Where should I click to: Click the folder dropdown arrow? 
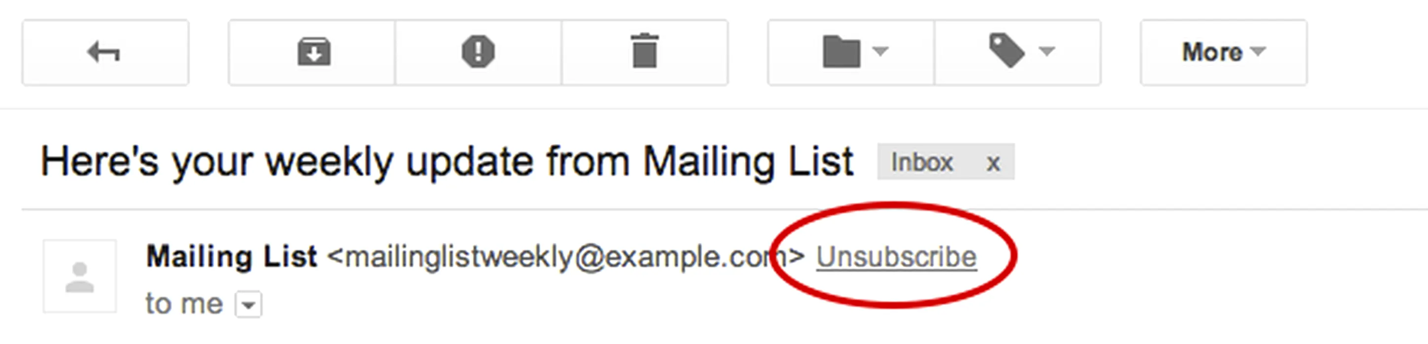[880, 52]
